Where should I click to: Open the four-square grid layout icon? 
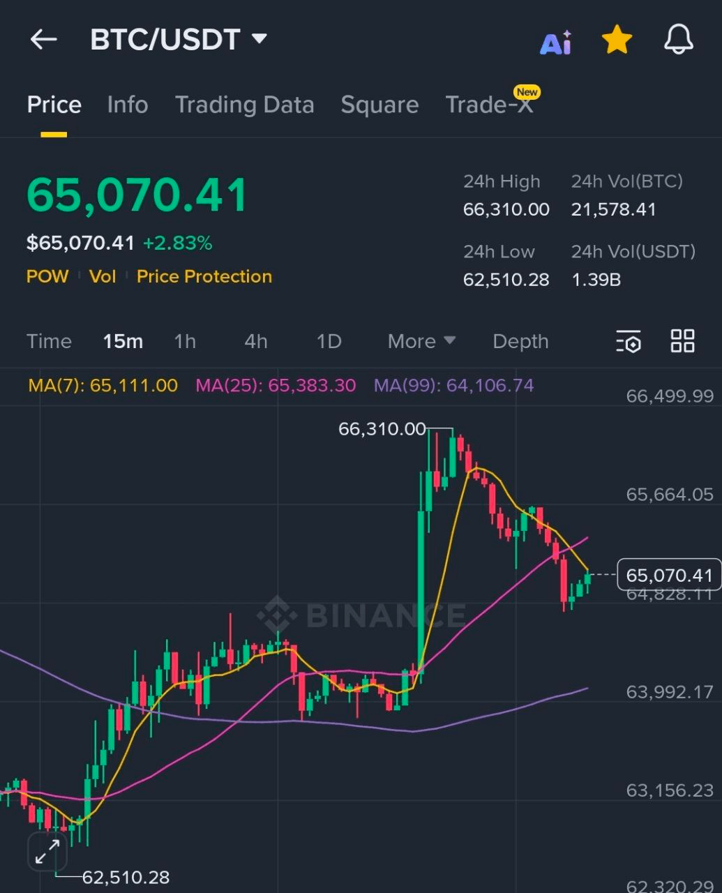coord(682,341)
